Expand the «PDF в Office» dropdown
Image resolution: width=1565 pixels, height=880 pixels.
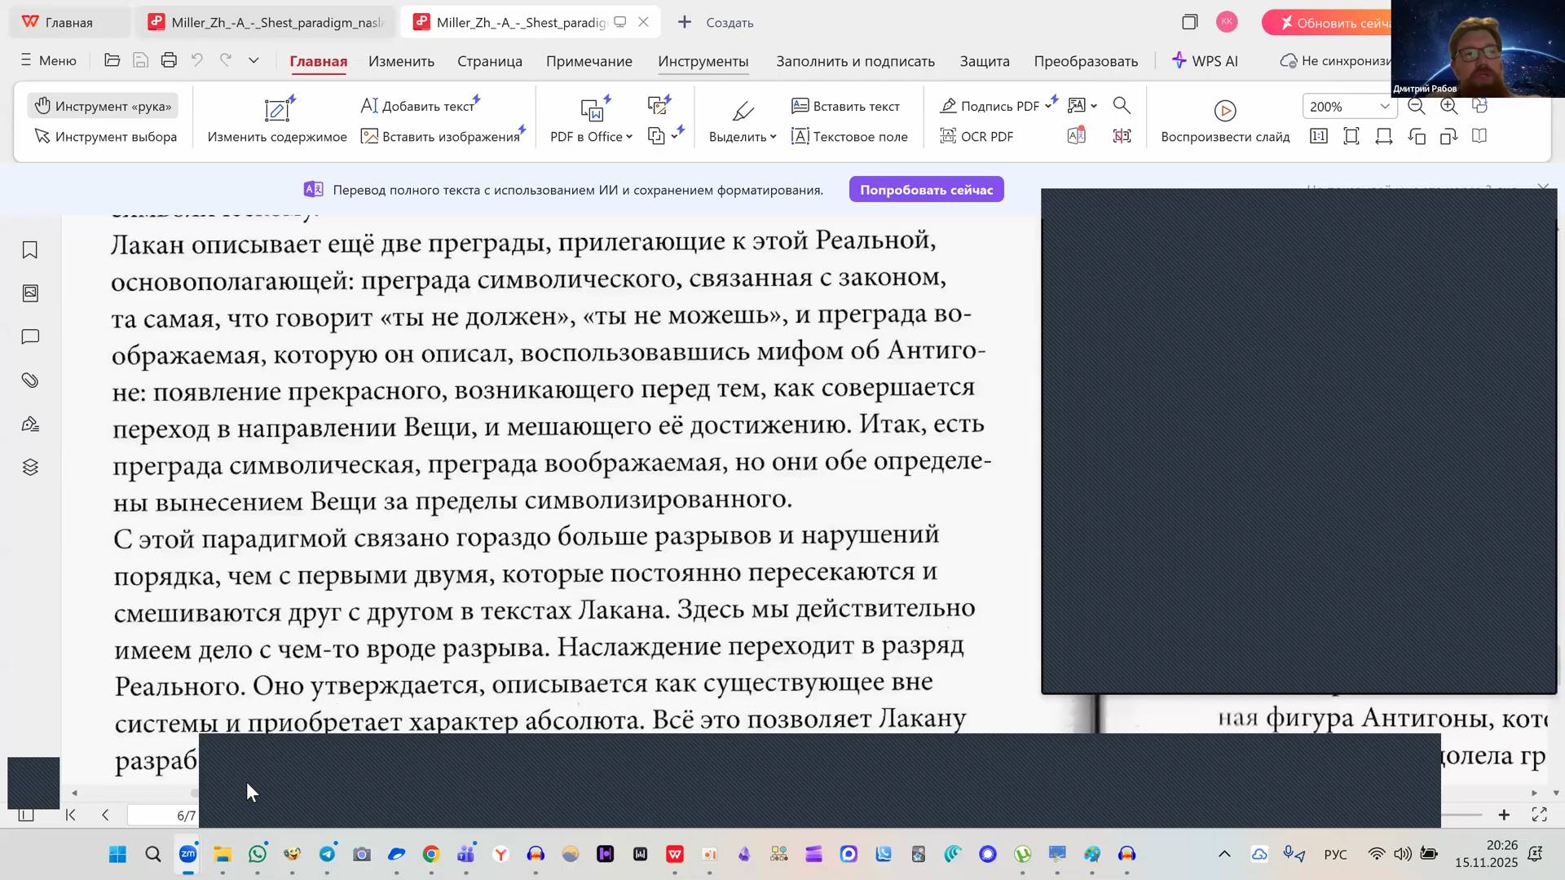[629, 137]
